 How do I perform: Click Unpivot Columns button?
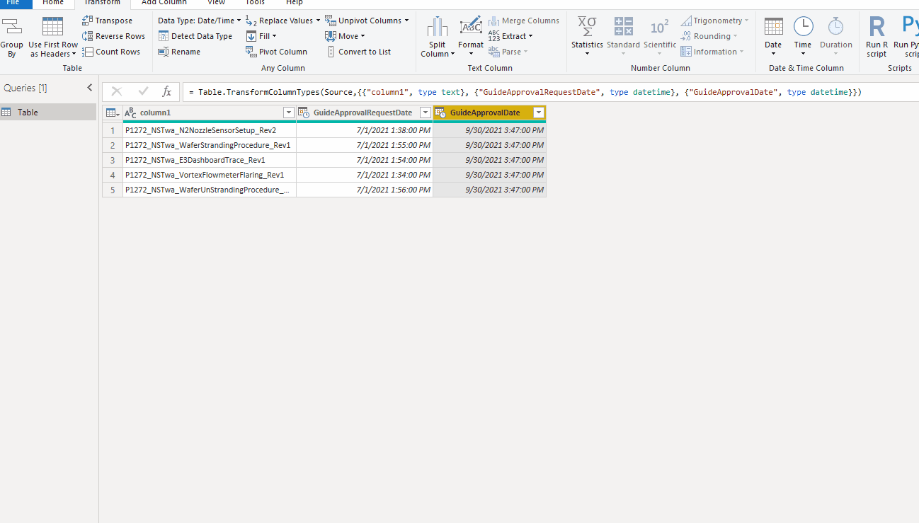[367, 21]
